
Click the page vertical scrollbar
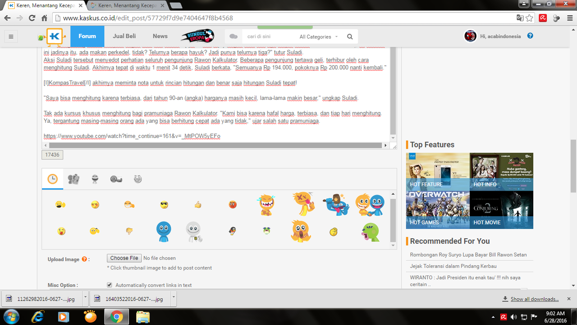coord(573,166)
